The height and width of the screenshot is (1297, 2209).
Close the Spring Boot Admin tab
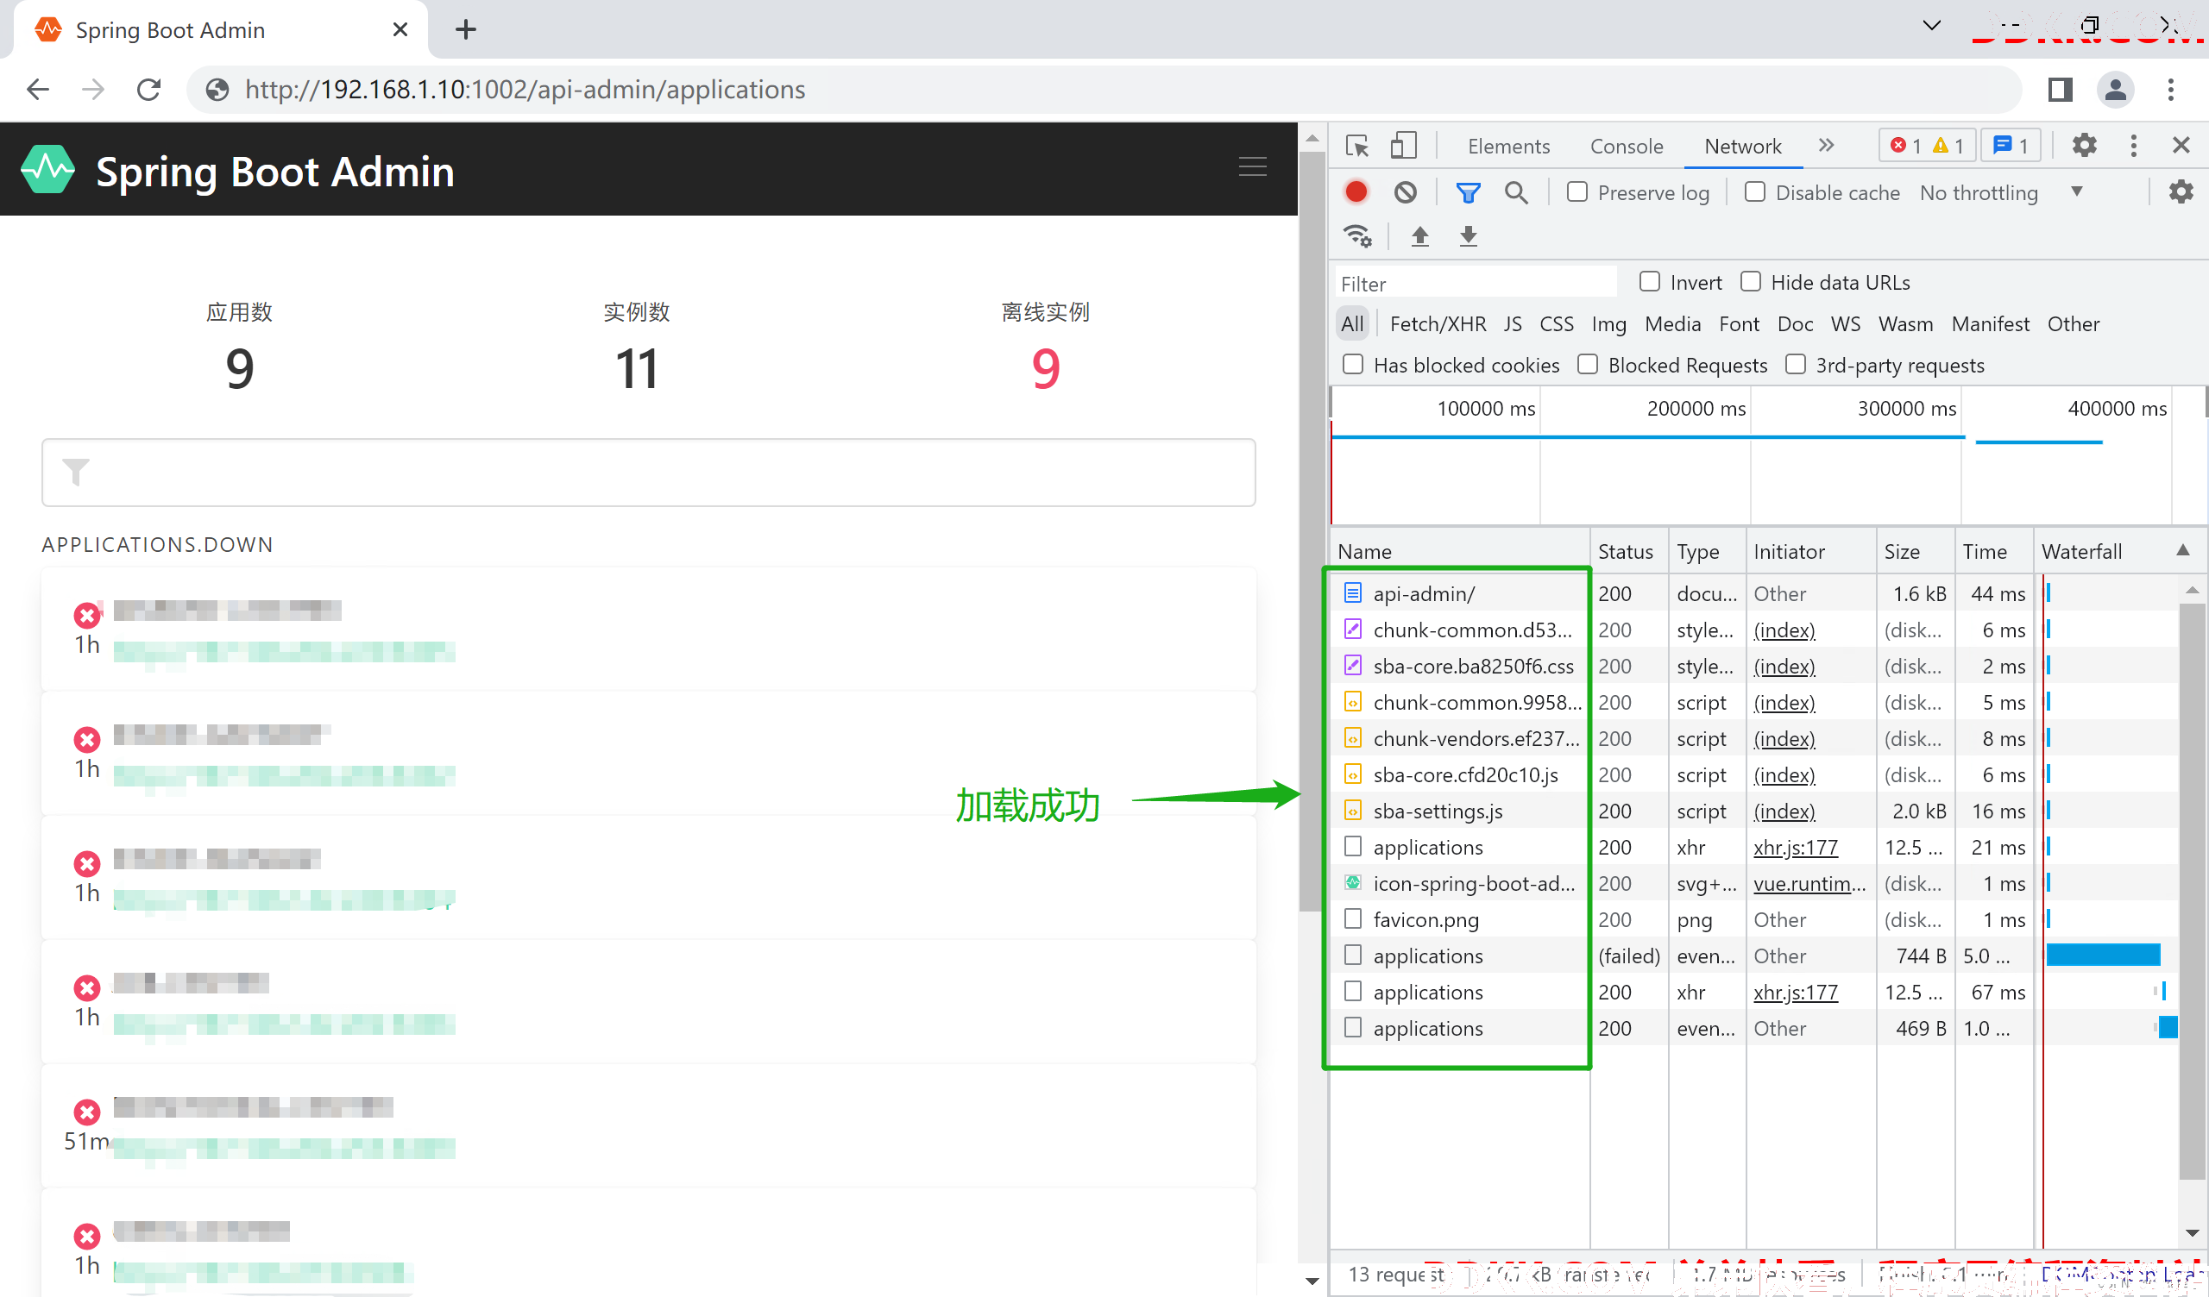point(400,30)
